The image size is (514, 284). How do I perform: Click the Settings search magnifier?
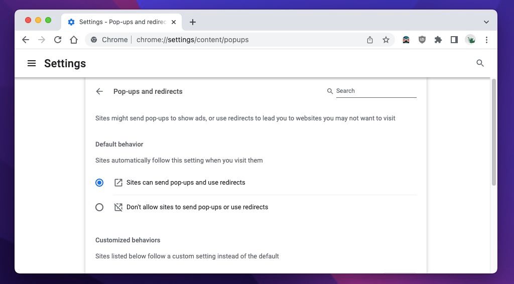[480, 63]
